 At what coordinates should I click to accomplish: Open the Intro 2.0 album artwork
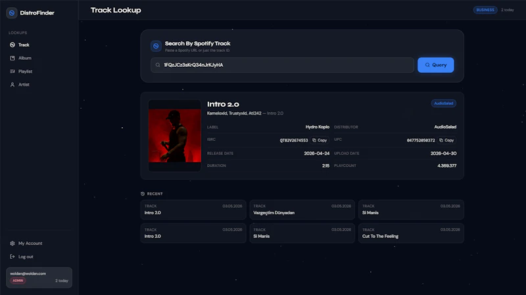click(x=175, y=136)
